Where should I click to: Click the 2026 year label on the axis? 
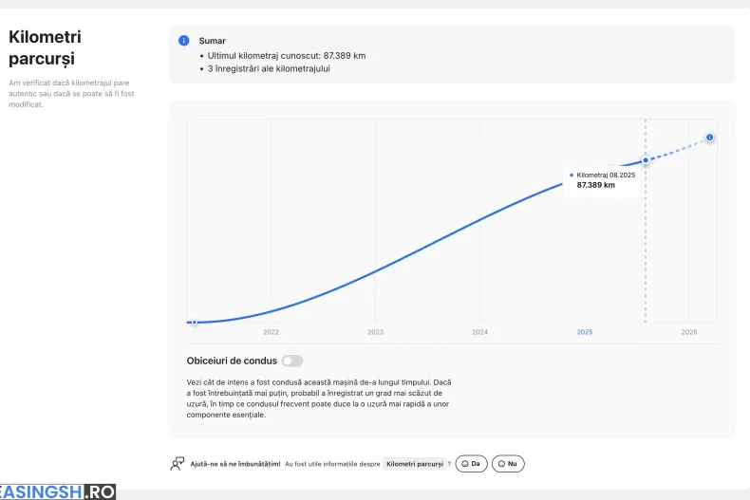point(689,332)
